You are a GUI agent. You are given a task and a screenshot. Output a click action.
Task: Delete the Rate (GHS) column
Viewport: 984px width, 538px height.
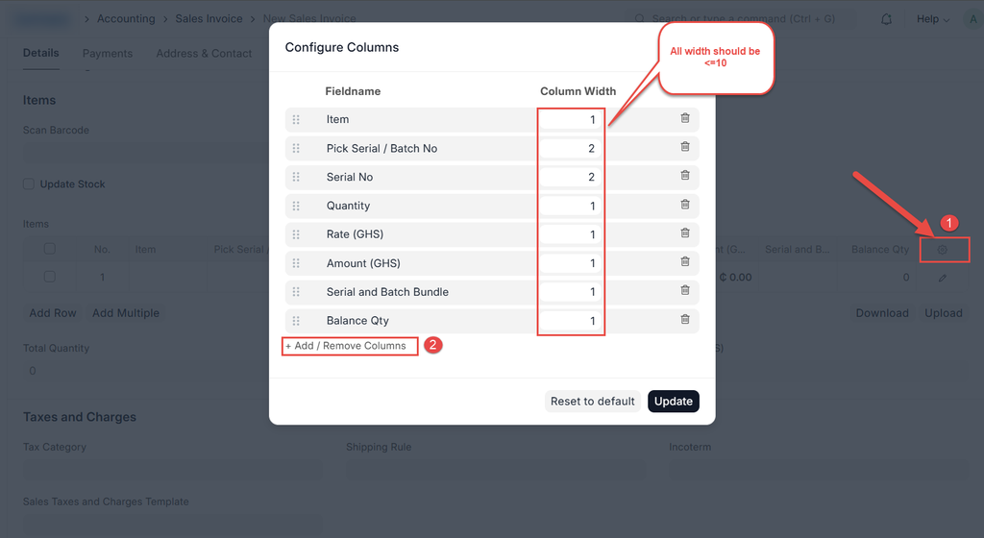[x=685, y=233]
